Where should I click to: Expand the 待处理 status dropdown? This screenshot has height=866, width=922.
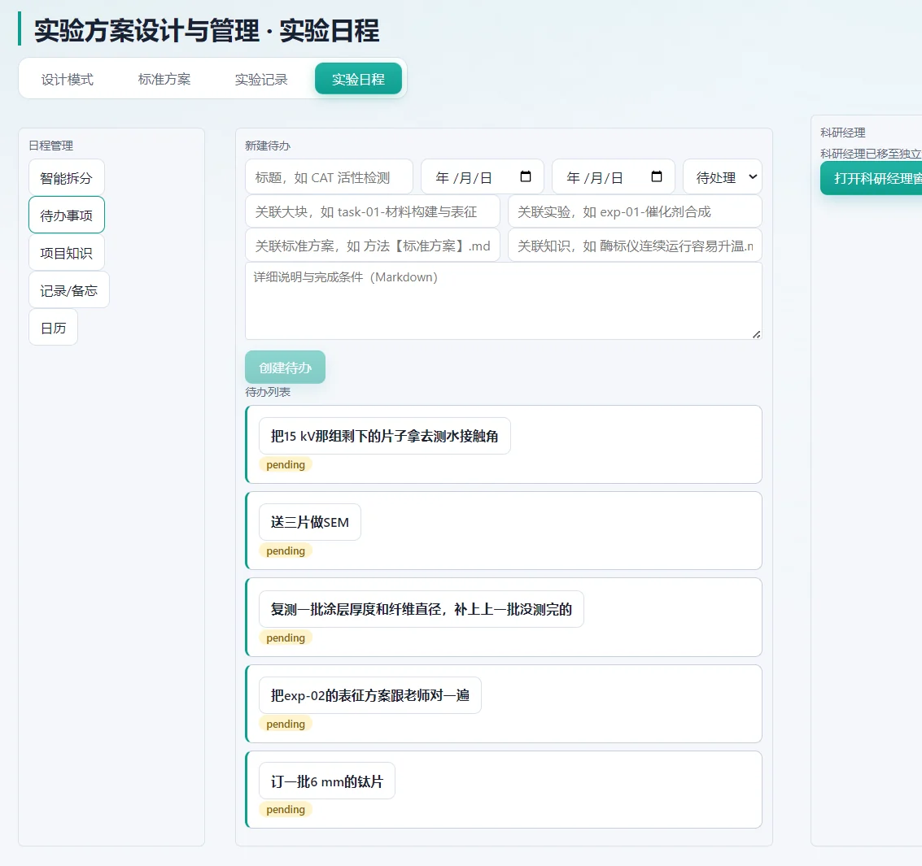click(x=722, y=176)
